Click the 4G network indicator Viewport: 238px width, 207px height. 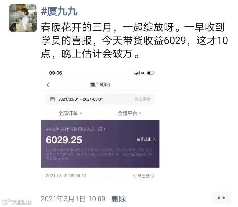[x=143, y=73]
